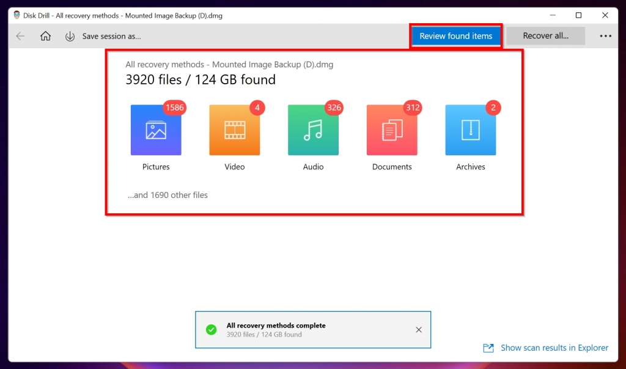Click the 3920 files found heading

coord(201,79)
